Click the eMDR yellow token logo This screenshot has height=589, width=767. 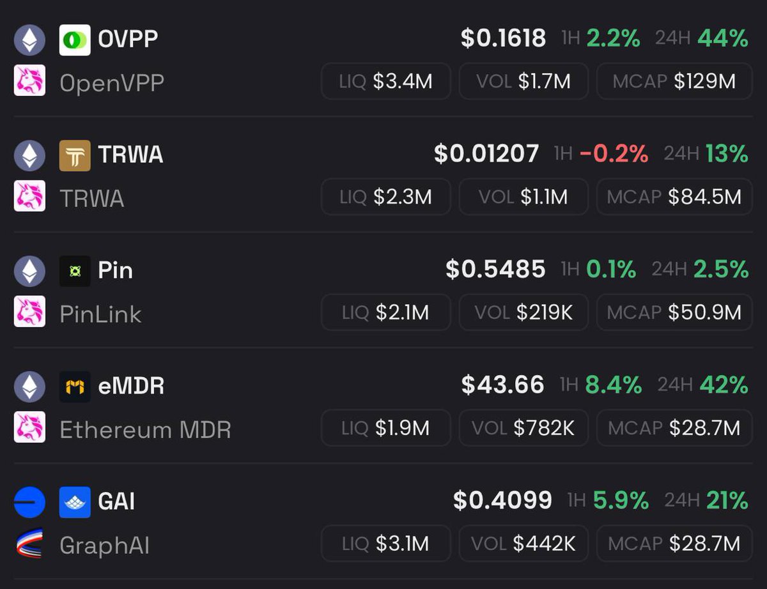pyautogui.click(x=75, y=386)
